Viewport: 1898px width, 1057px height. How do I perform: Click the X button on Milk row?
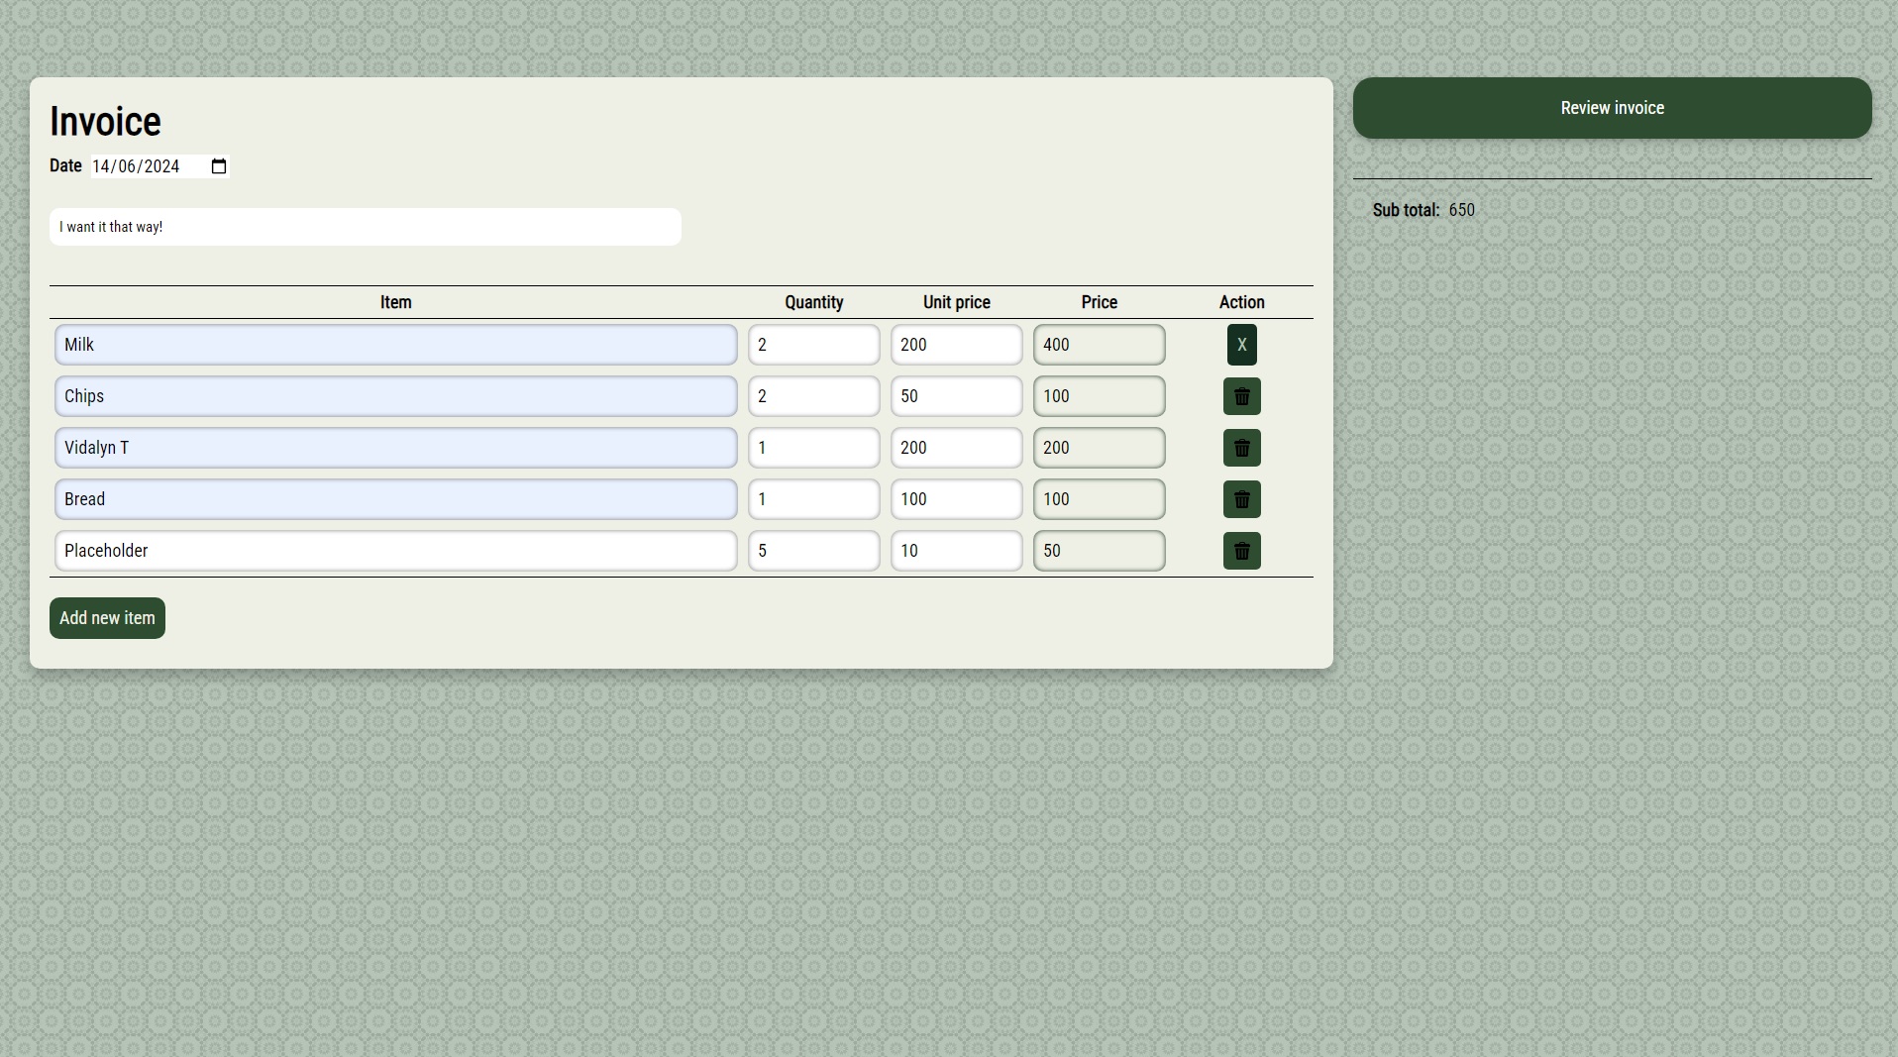coord(1241,345)
